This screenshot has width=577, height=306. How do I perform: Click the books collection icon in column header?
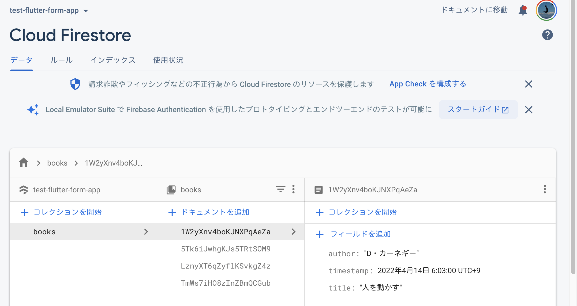(x=171, y=190)
